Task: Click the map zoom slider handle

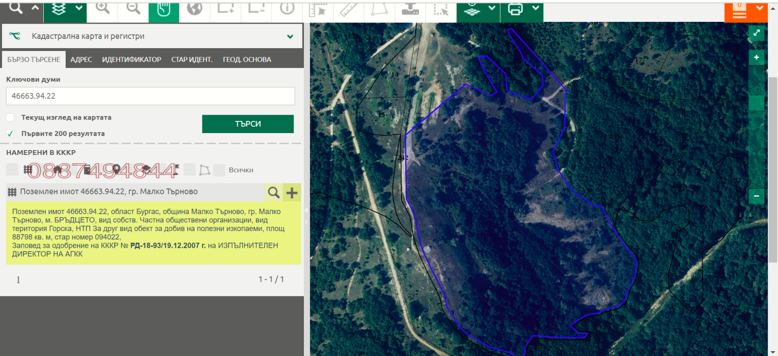Action: [756, 103]
